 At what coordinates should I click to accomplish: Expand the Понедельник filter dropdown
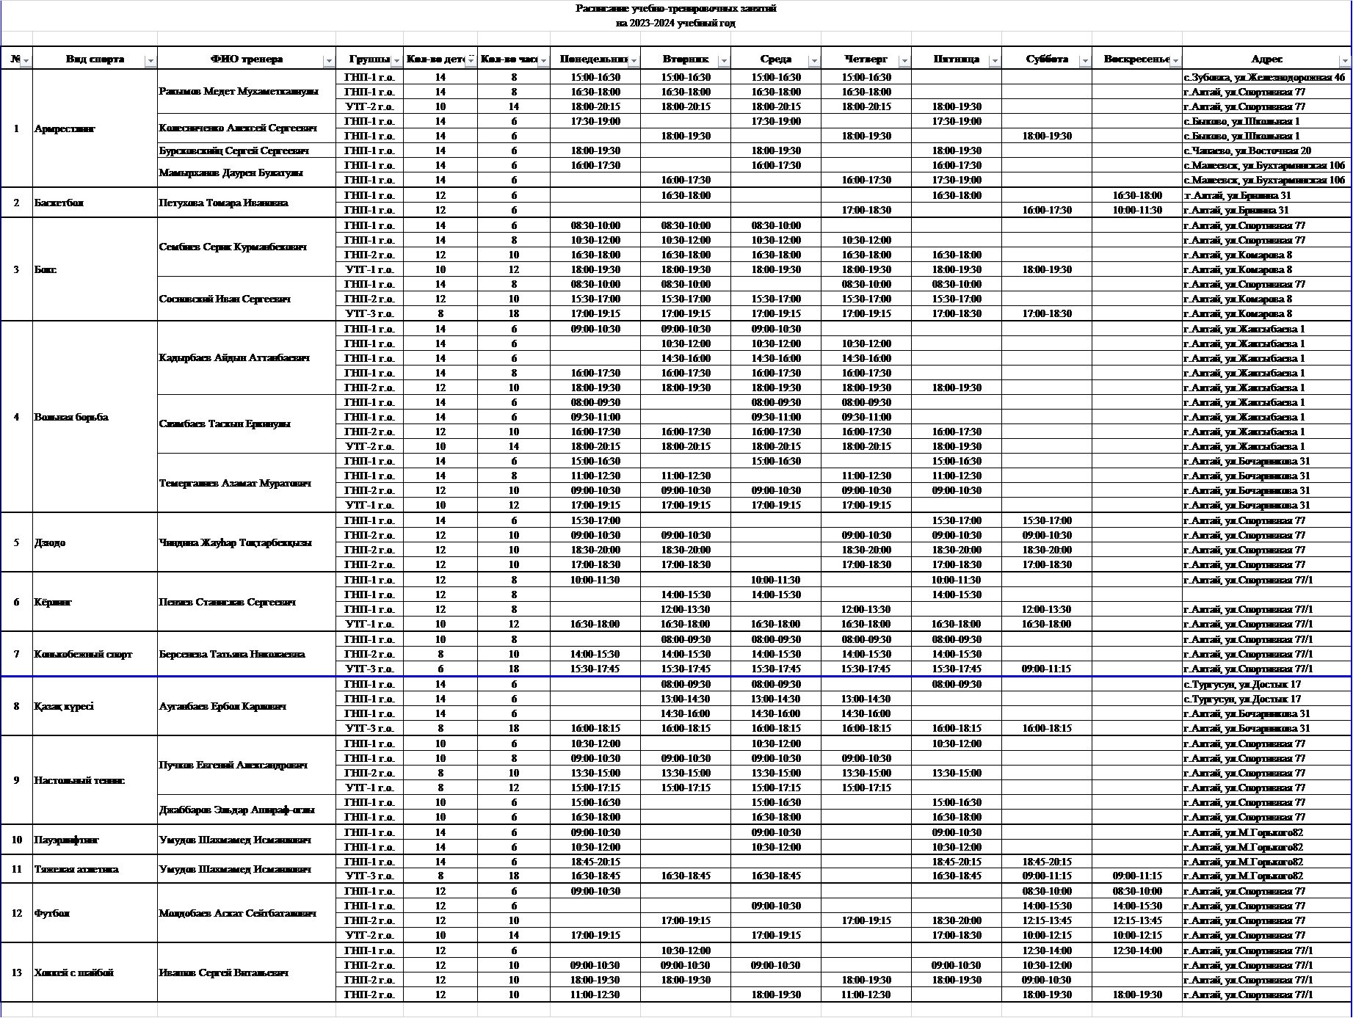634,62
